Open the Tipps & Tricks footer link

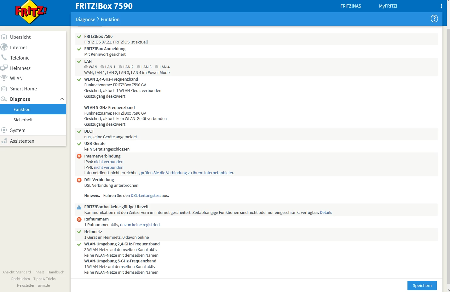44,279
